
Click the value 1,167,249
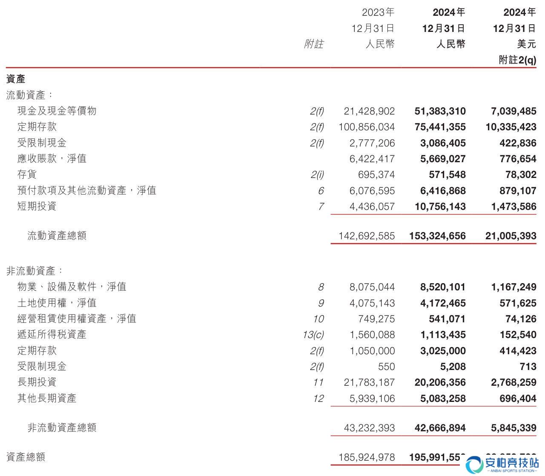[x=513, y=287]
